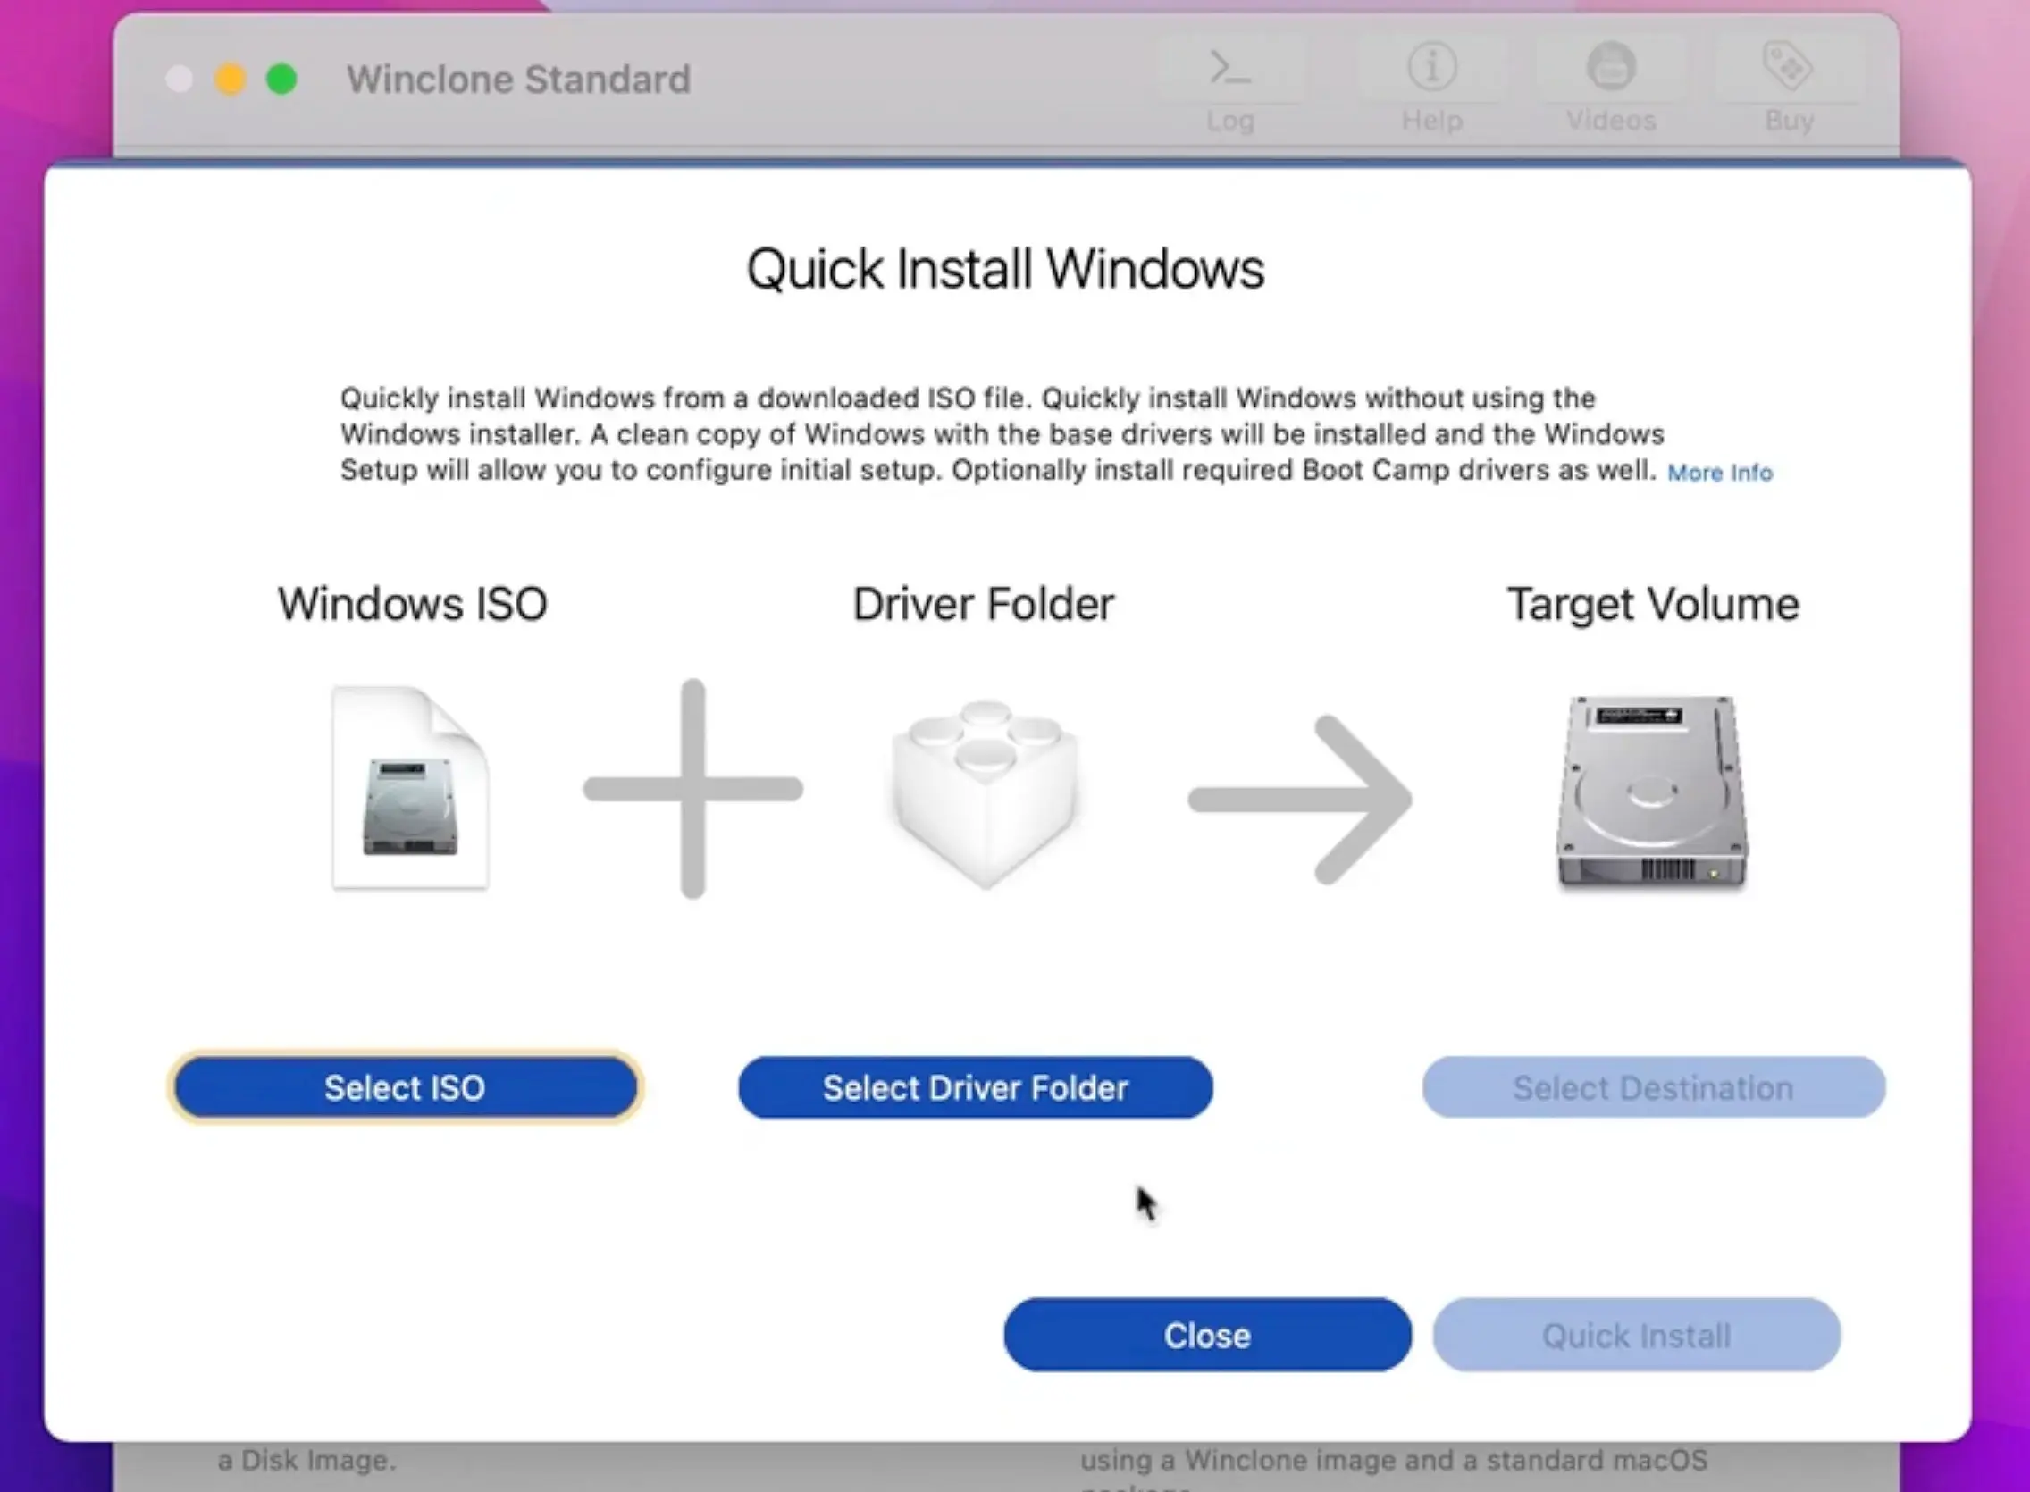The width and height of the screenshot is (2030, 1492).
Task: Click the Select Destination button
Action: [x=1654, y=1087]
